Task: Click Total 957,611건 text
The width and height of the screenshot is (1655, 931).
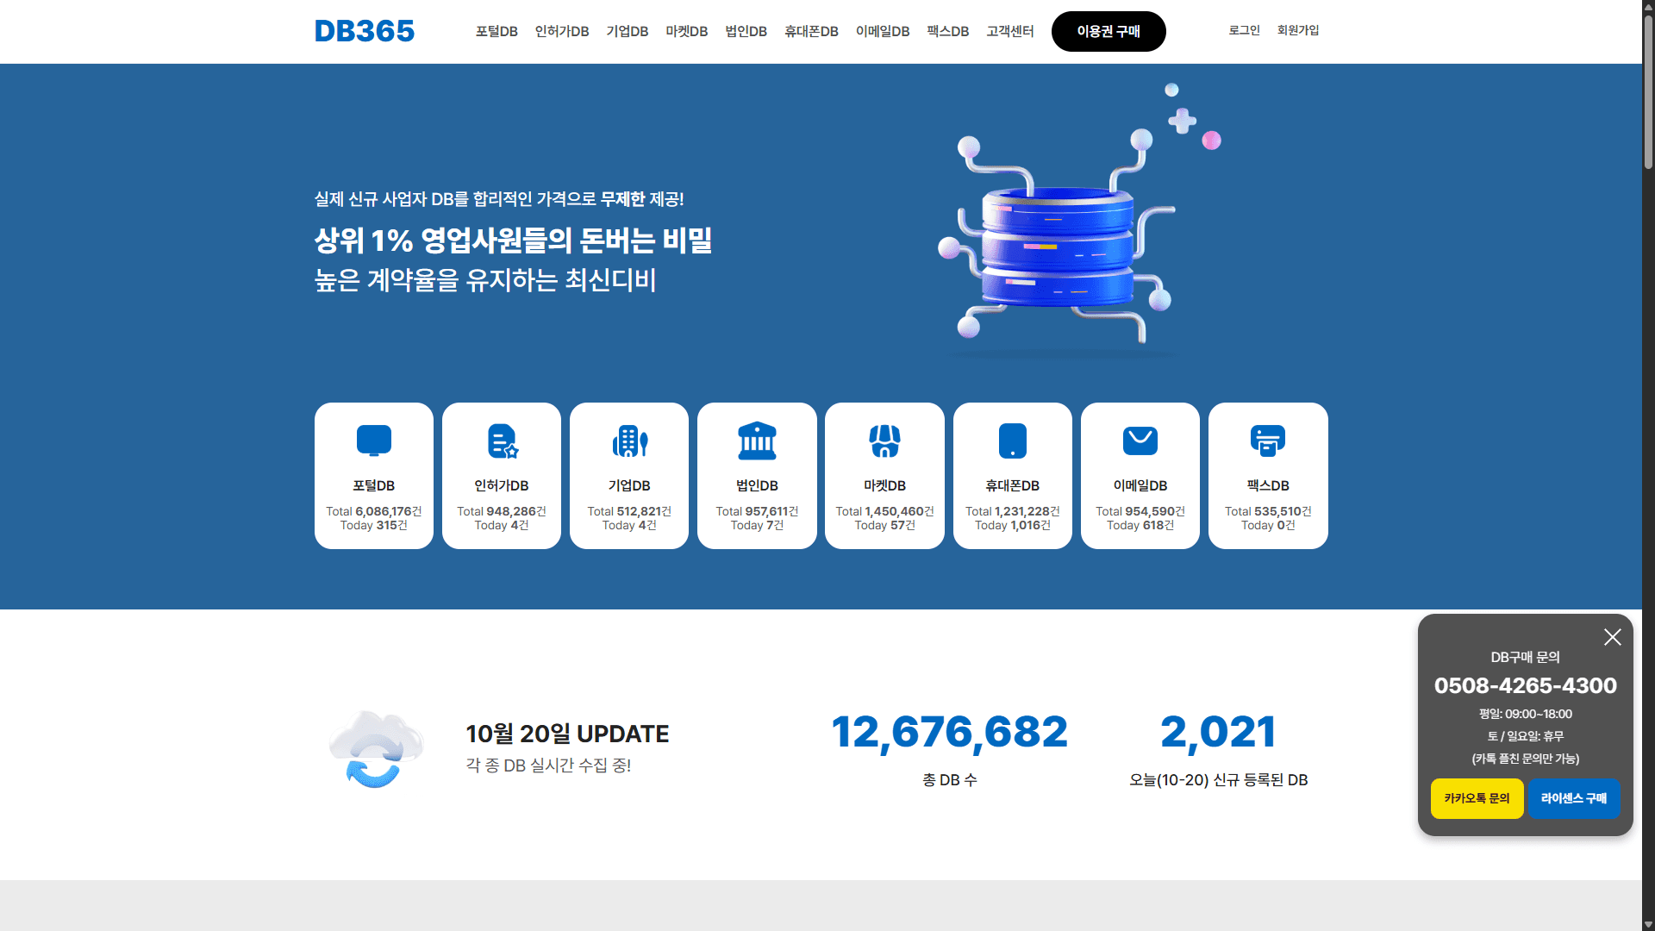Action: (757, 511)
